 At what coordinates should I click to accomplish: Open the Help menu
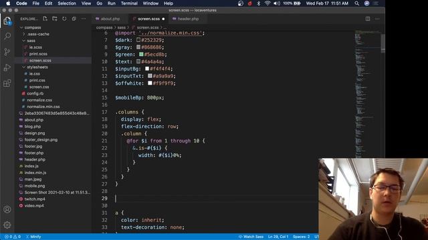coord(169,3)
